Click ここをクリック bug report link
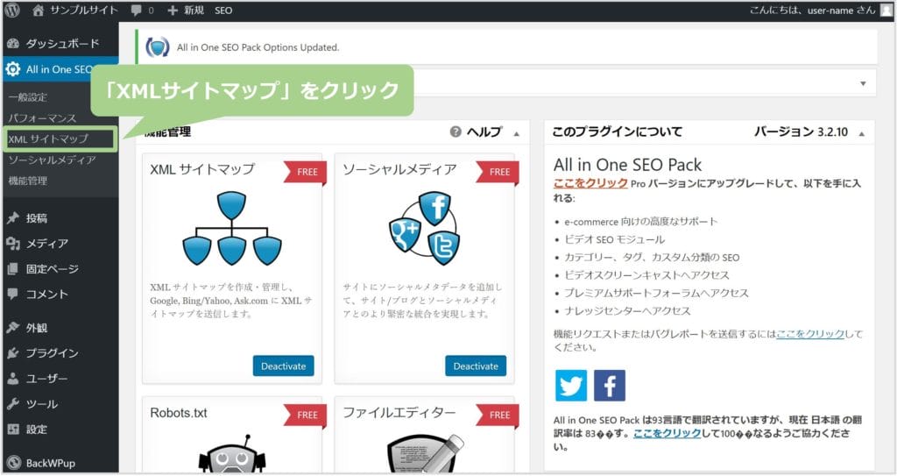Screen dimensions: 897x476 click(x=810, y=334)
